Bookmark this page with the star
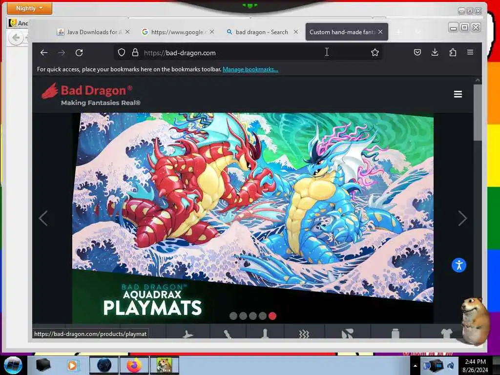The height and width of the screenshot is (375, 500). [375, 53]
